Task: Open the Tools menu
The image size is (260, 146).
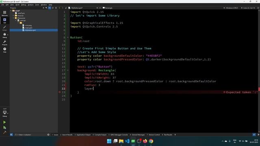Action: pos(37,4)
